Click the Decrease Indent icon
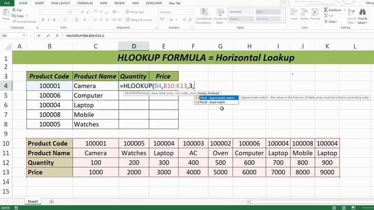The width and height of the screenshot is (374, 210). tap(115, 20)
